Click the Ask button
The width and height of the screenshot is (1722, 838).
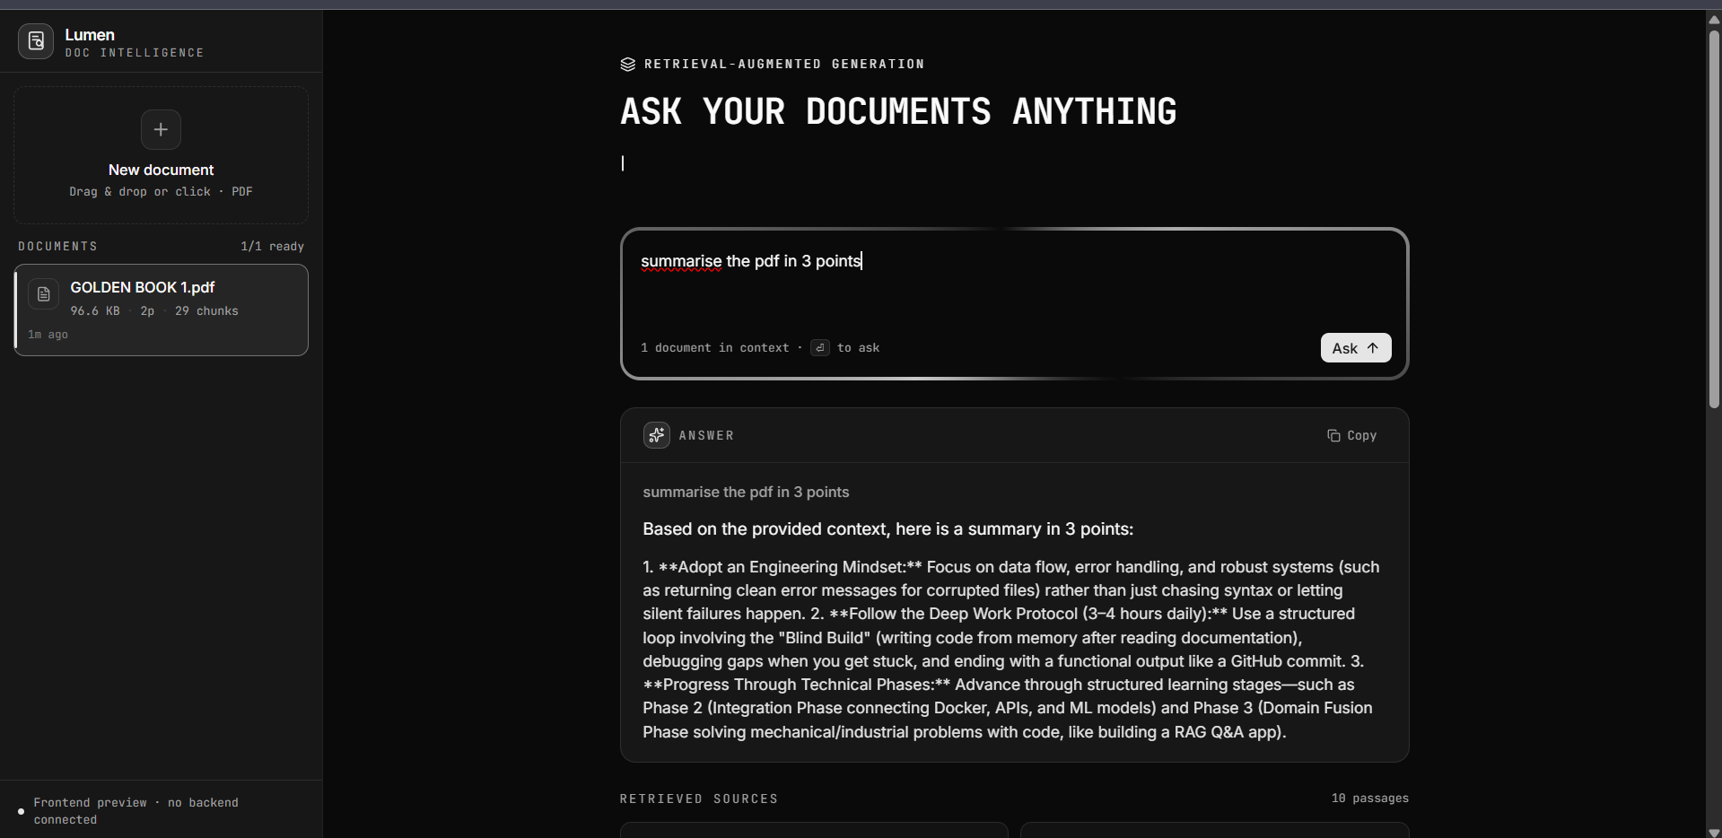click(x=1356, y=348)
